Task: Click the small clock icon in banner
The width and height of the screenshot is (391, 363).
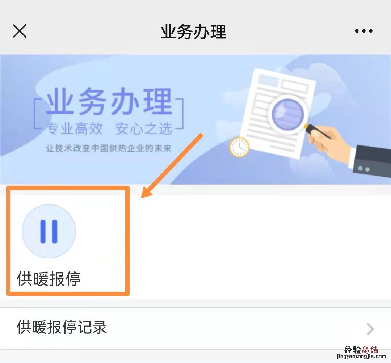Action: pos(239,147)
